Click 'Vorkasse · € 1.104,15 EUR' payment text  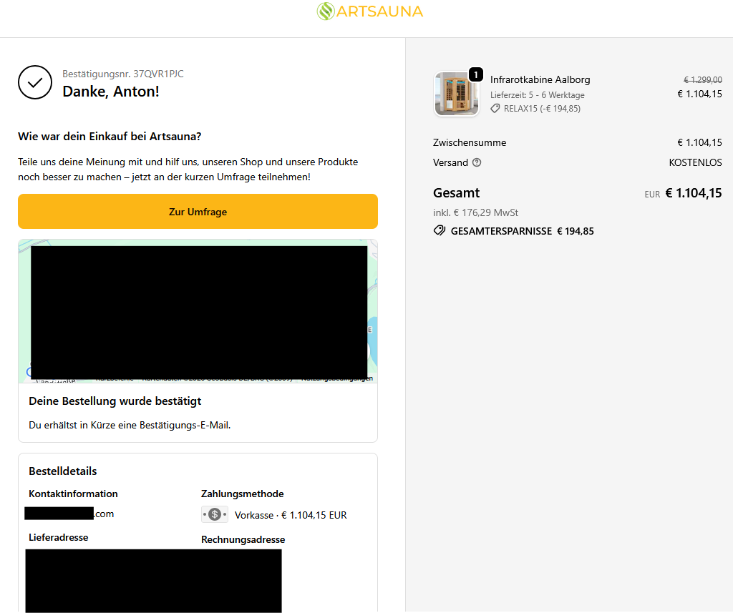pyautogui.click(x=291, y=515)
